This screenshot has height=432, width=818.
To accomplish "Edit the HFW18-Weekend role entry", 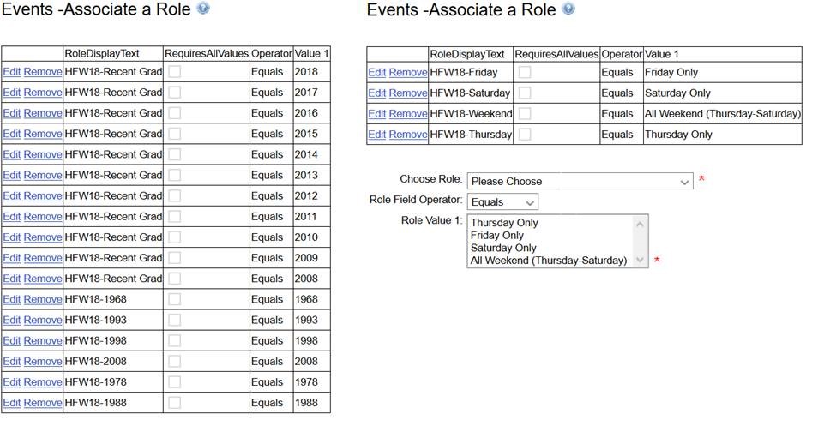I will point(376,114).
